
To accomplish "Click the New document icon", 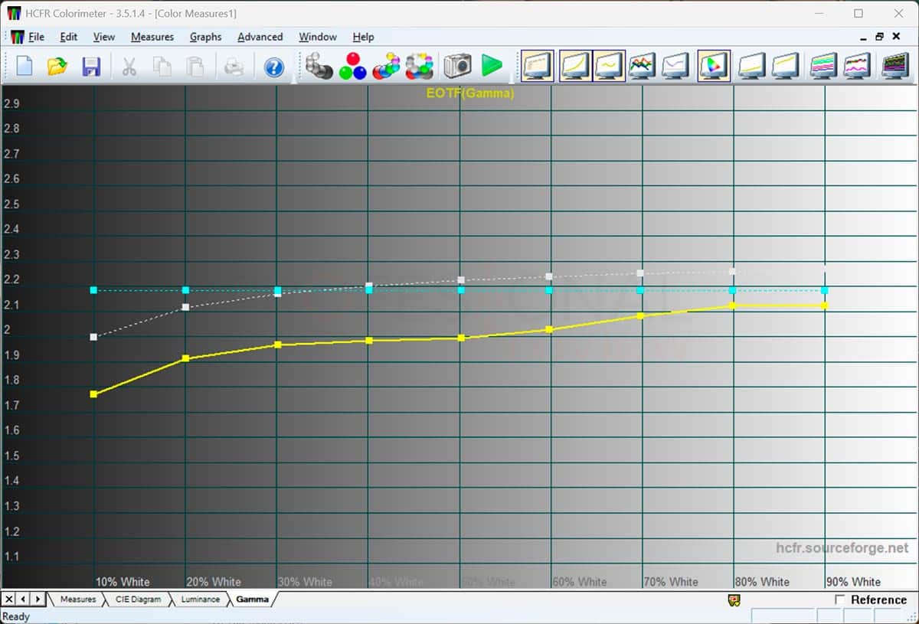I will (x=25, y=66).
